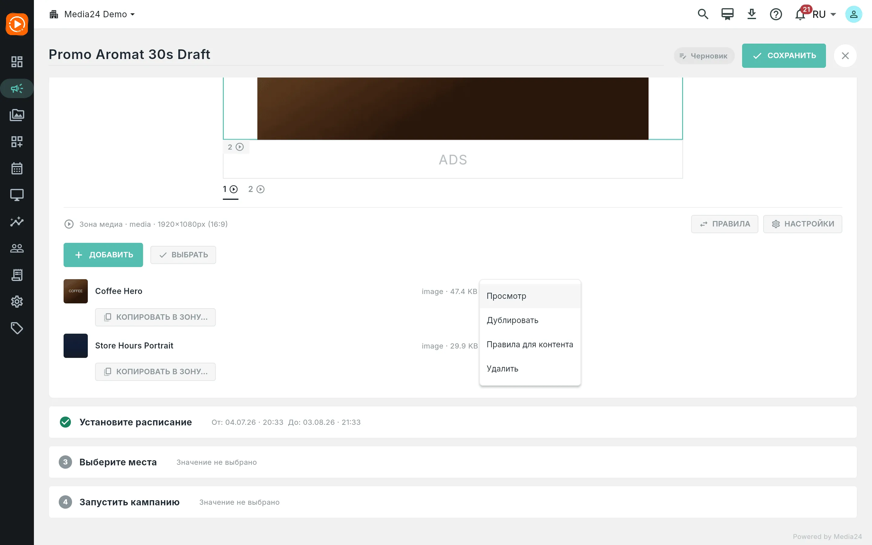Click the billing card icon in header

coord(728,14)
